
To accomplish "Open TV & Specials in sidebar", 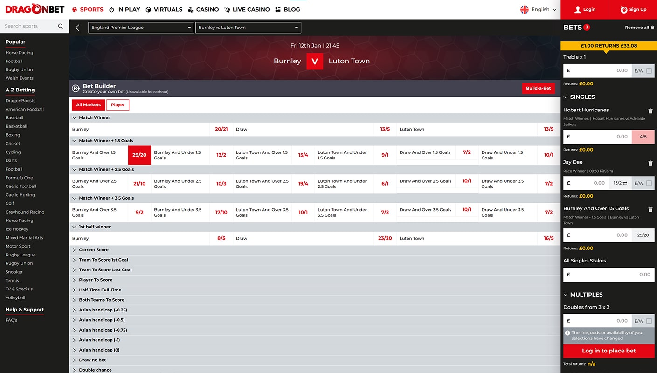I will [x=19, y=289].
